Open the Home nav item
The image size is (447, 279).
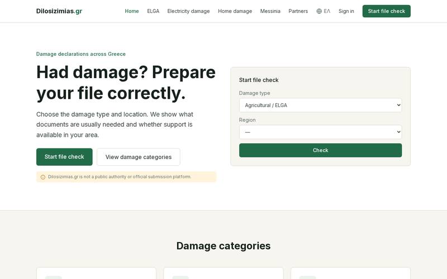[x=132, y=11]
